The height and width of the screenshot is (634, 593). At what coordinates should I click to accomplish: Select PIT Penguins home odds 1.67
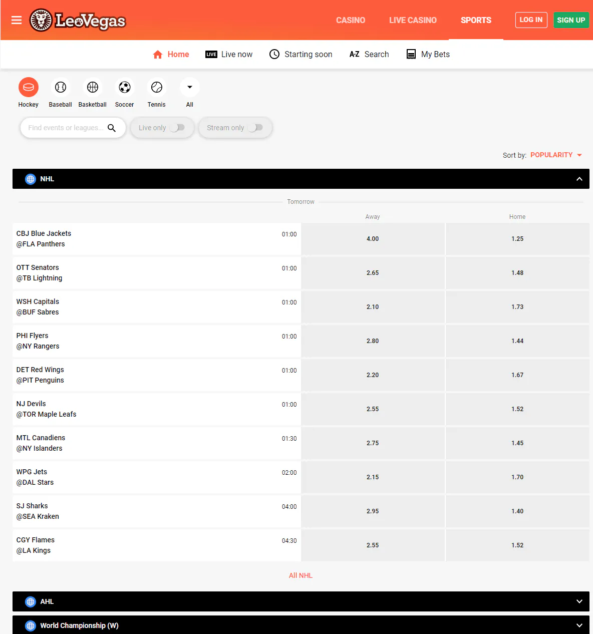pyautogui.click(x=517, y=375)
